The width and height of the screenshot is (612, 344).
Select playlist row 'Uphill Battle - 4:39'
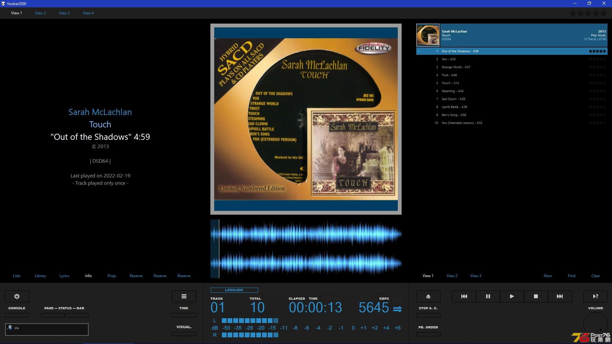(x=512, y=107)
